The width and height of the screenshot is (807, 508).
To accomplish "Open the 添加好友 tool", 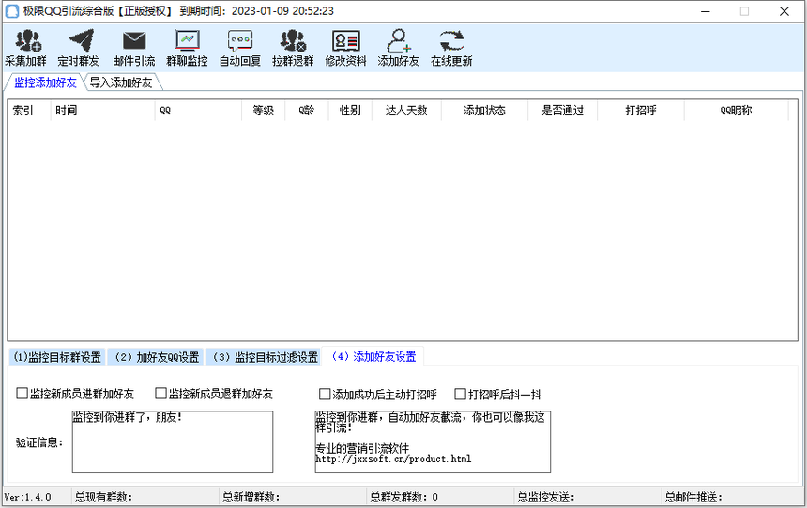I will (x=399, y=48).
